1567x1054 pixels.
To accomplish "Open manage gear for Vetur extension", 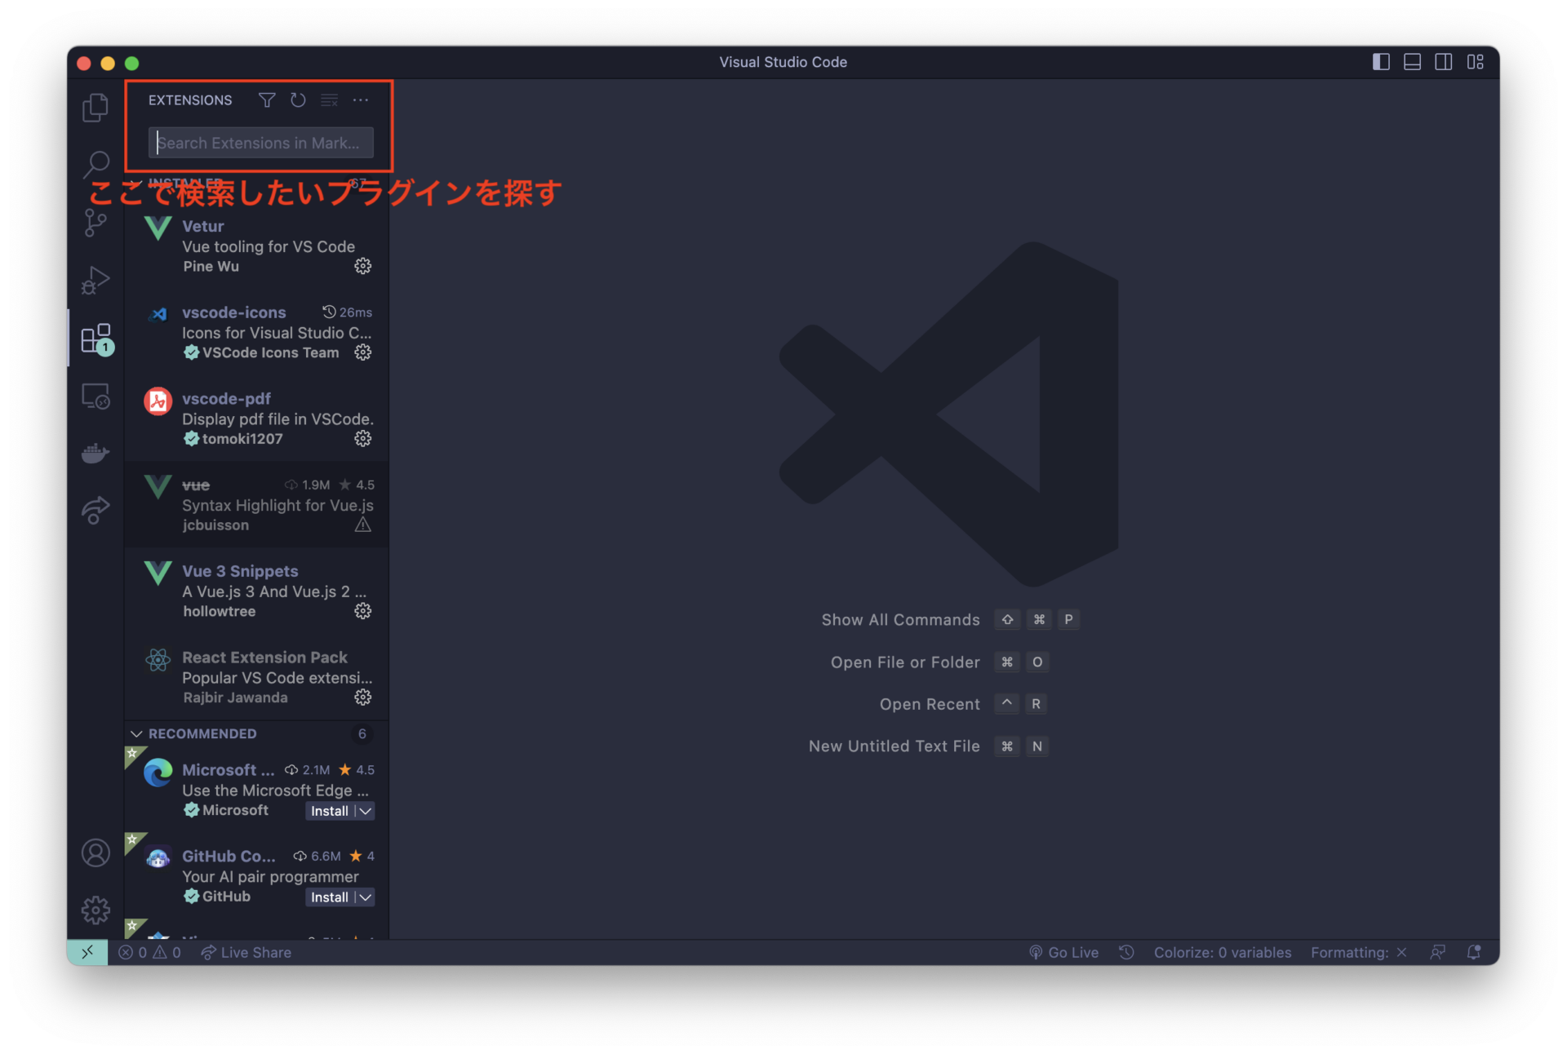I will coord(363,266).
